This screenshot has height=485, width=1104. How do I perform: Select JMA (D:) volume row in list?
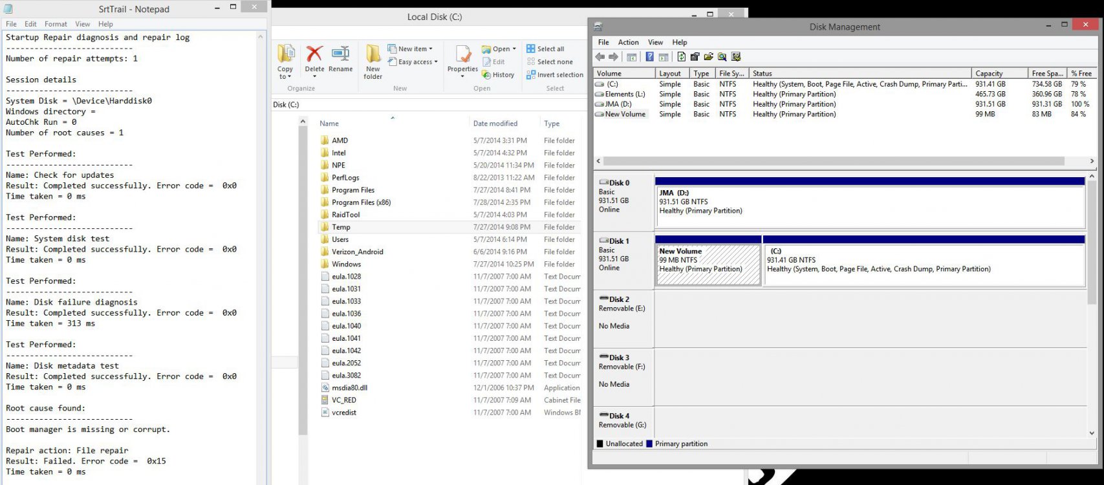tap(844, 104)
